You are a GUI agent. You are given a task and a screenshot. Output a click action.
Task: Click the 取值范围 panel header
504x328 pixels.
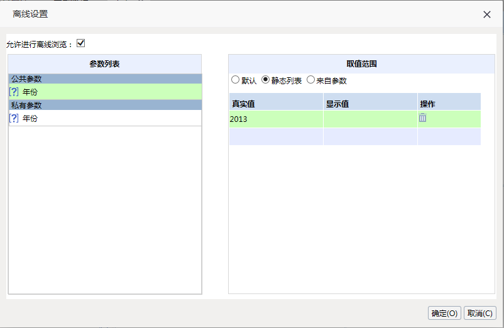click(361, 64)
